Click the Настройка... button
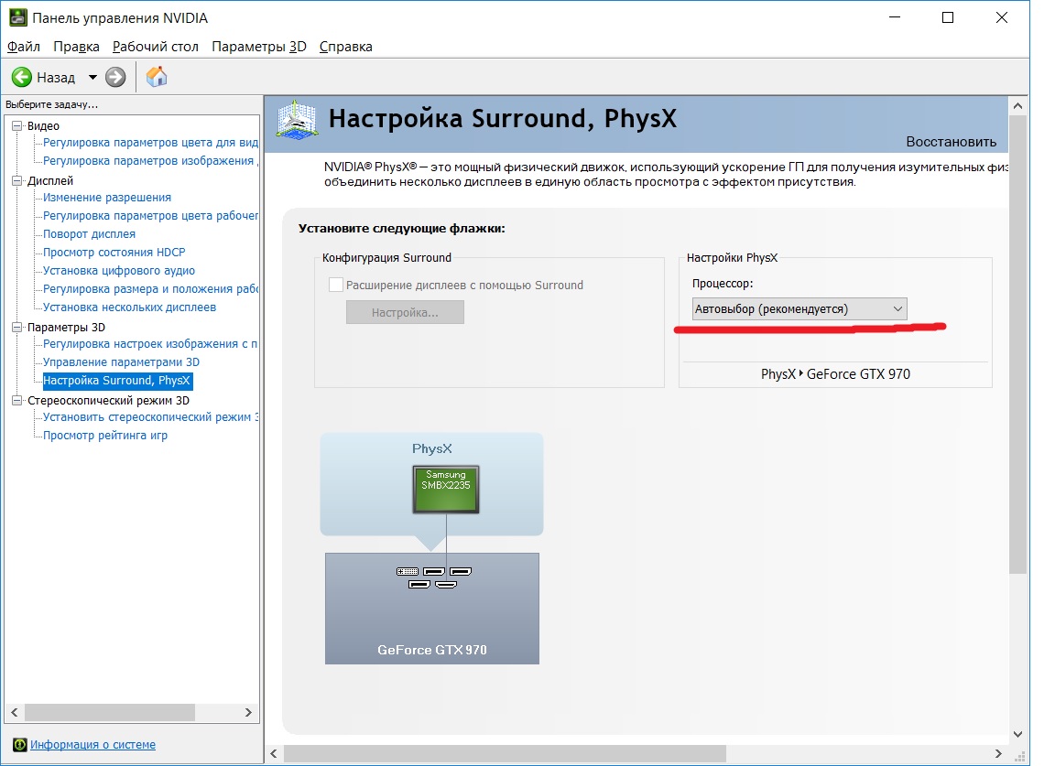The width and height of the screenshot is (1055, 766). (x=405, y=312)
